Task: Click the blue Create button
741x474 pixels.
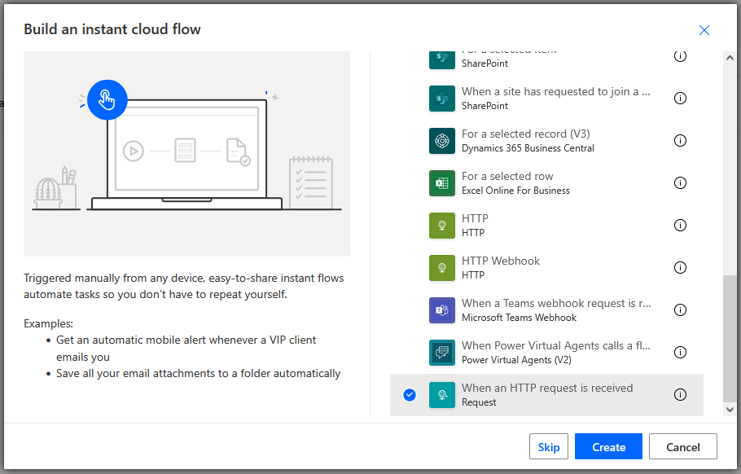Action: coord(609,446)
